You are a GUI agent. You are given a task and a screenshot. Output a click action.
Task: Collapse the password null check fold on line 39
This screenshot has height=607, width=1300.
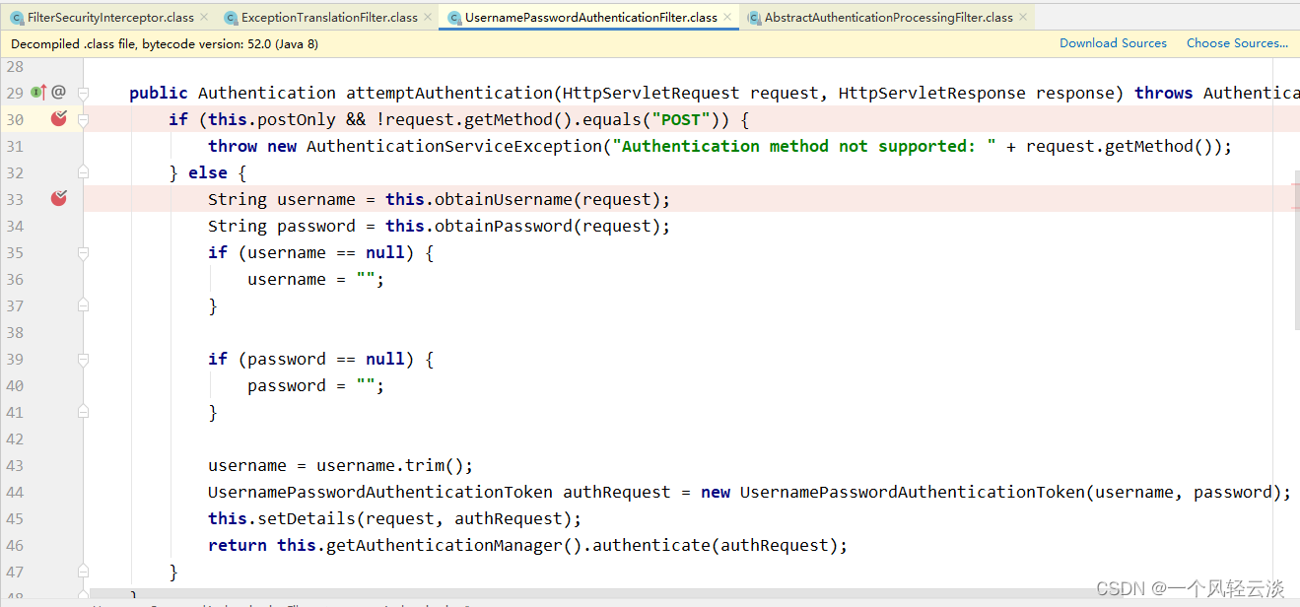pyautogui.click(x=84, y=359)
